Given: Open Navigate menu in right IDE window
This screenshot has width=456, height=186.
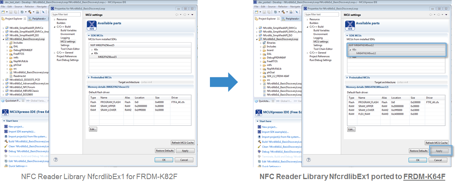Looking at the screenshot, I should pyautogui.click(x=294, y=6).
